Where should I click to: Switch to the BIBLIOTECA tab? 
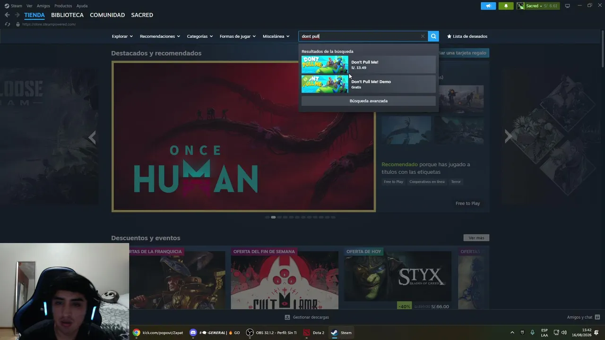67,15
